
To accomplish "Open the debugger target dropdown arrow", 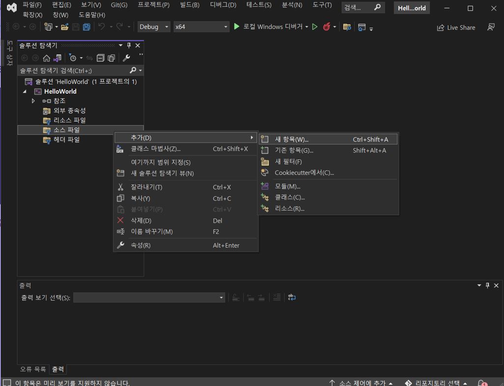I will [x=307, y=27].
